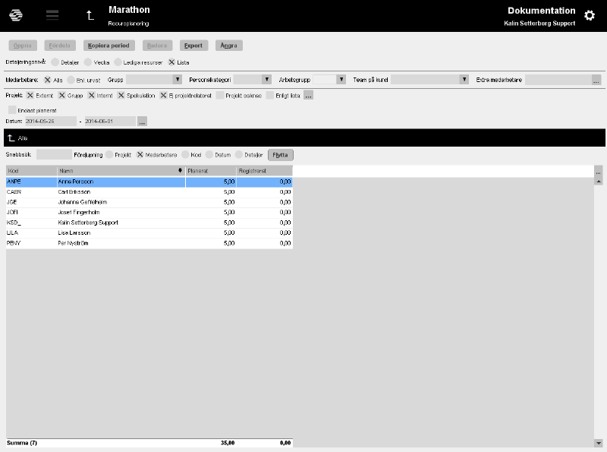Click the Marathon globe logo icon

16,15
